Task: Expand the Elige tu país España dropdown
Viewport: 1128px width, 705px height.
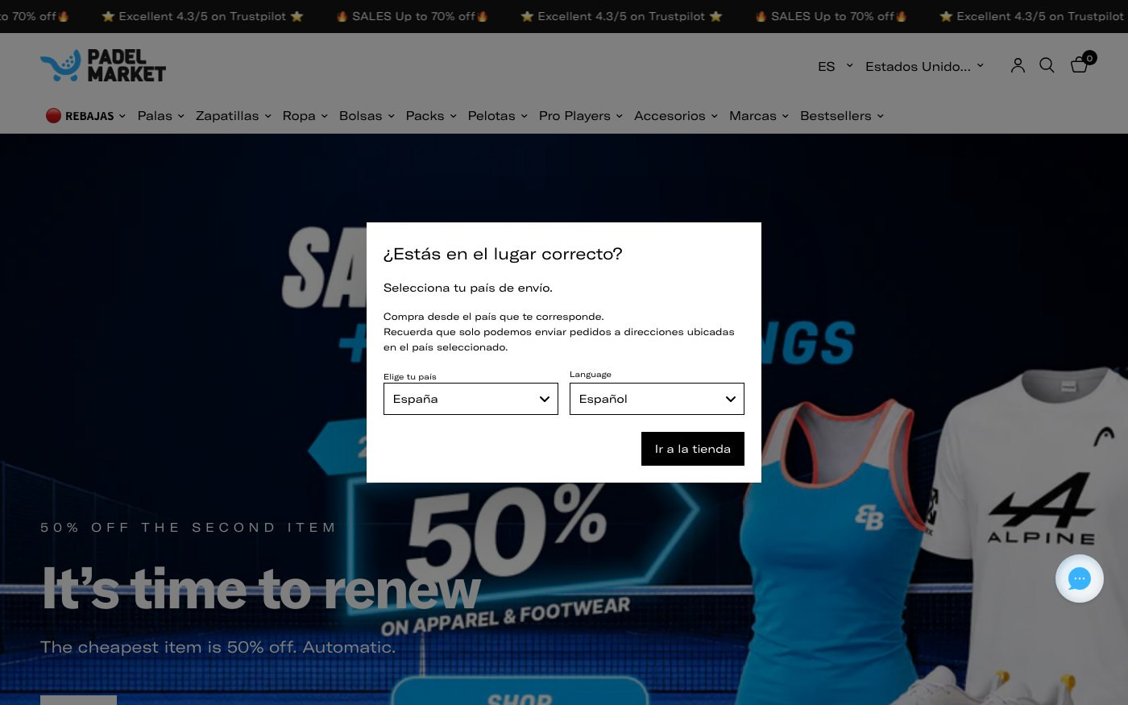Action: click(x=471, y=399)
